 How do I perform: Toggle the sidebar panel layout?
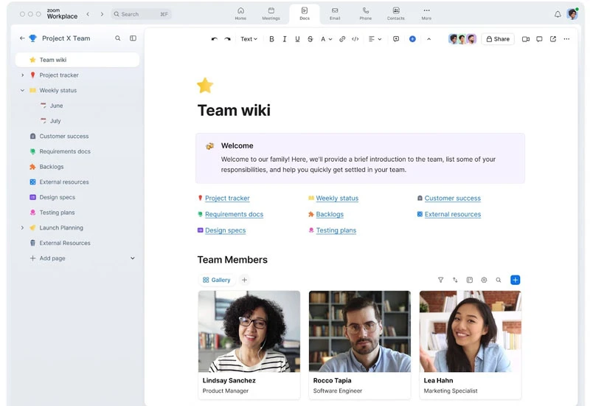[133, 38]
